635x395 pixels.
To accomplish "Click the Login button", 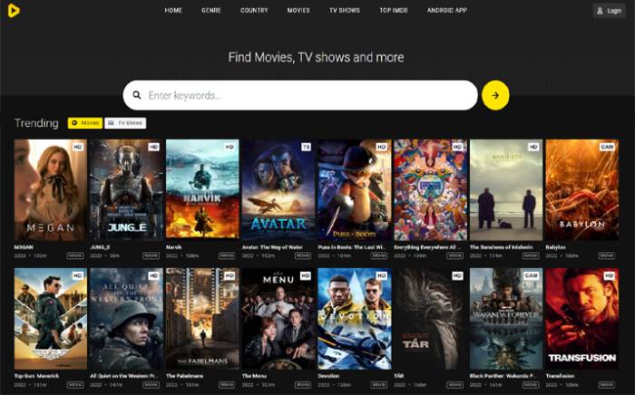I will click(x=609, y=11).
